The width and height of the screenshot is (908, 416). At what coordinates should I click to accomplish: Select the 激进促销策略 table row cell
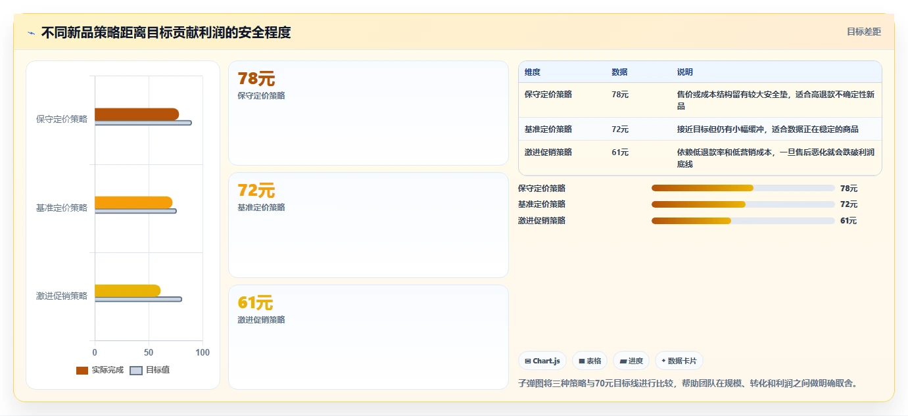click(548, 152)
